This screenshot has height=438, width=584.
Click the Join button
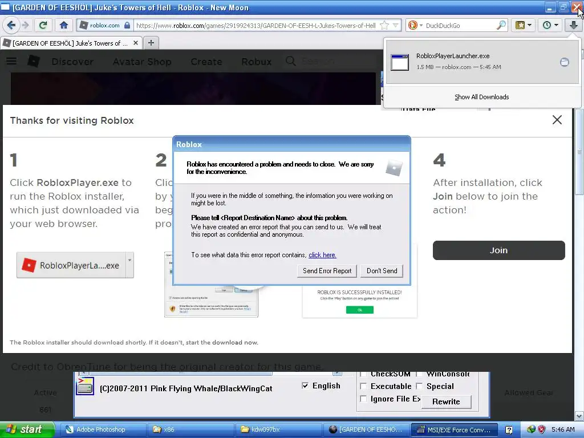tap(498, 250)
